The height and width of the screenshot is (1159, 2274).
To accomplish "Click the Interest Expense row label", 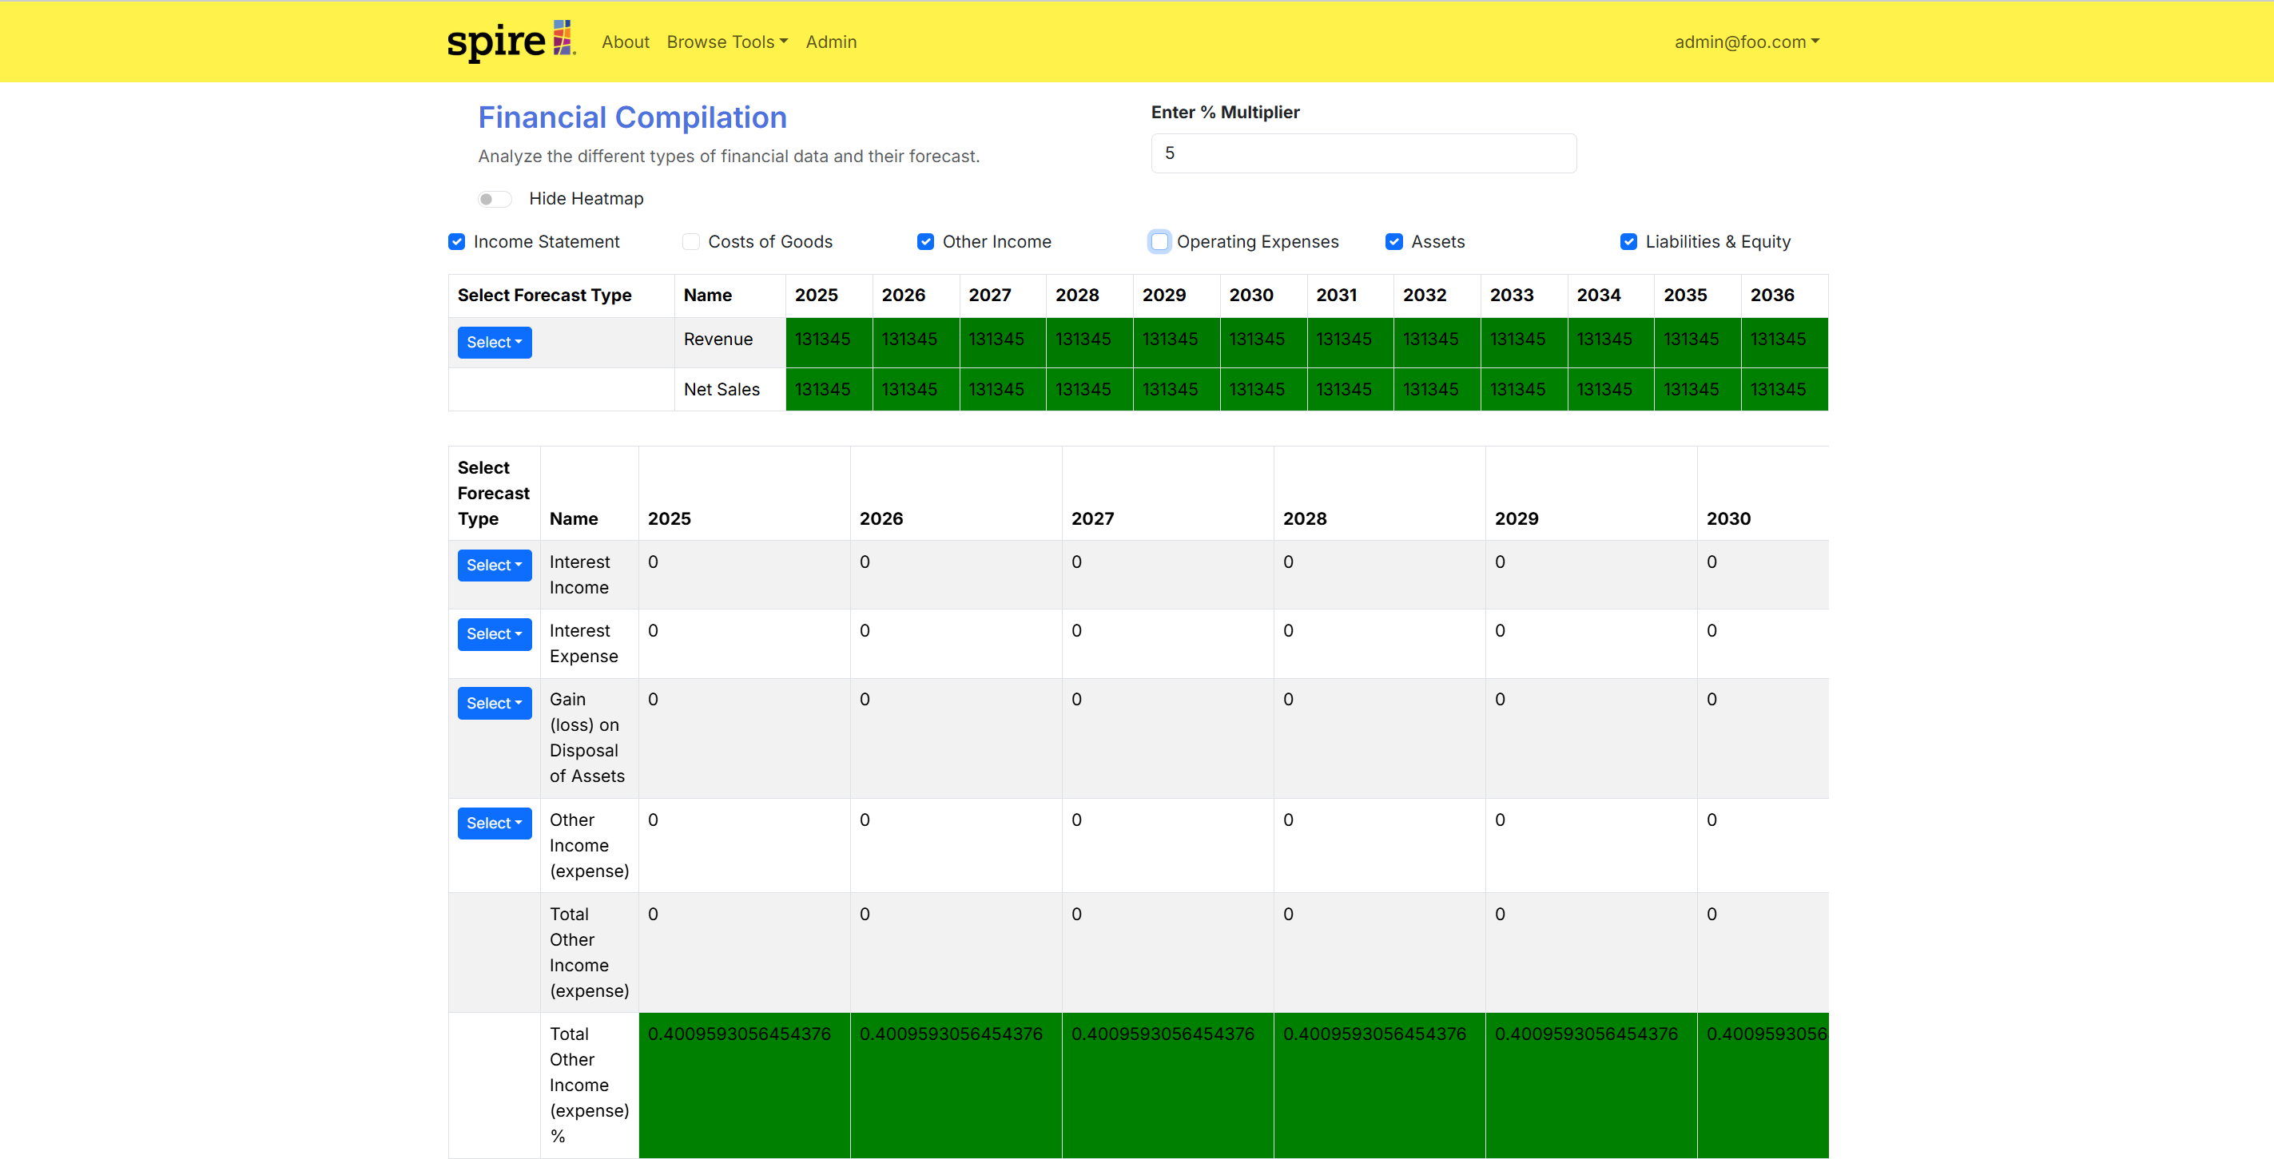I will click(x=583, y=644).
